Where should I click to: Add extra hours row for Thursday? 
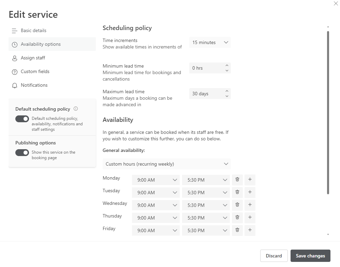[x=250, y=217]
